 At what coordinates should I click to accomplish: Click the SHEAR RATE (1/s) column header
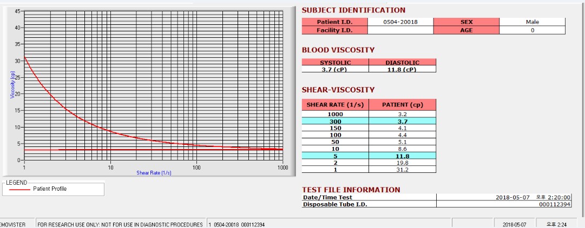pyautogui.click(x=335, y=105)
